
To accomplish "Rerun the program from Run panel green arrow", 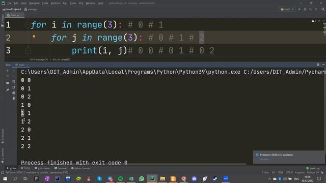I will coord(8,71).
